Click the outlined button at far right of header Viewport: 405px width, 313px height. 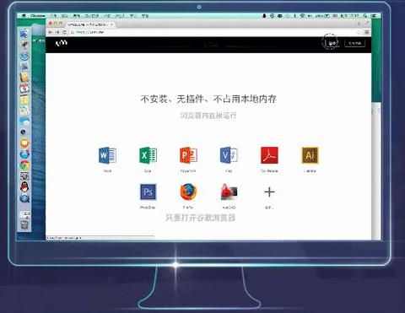click(x=354, y=43)
